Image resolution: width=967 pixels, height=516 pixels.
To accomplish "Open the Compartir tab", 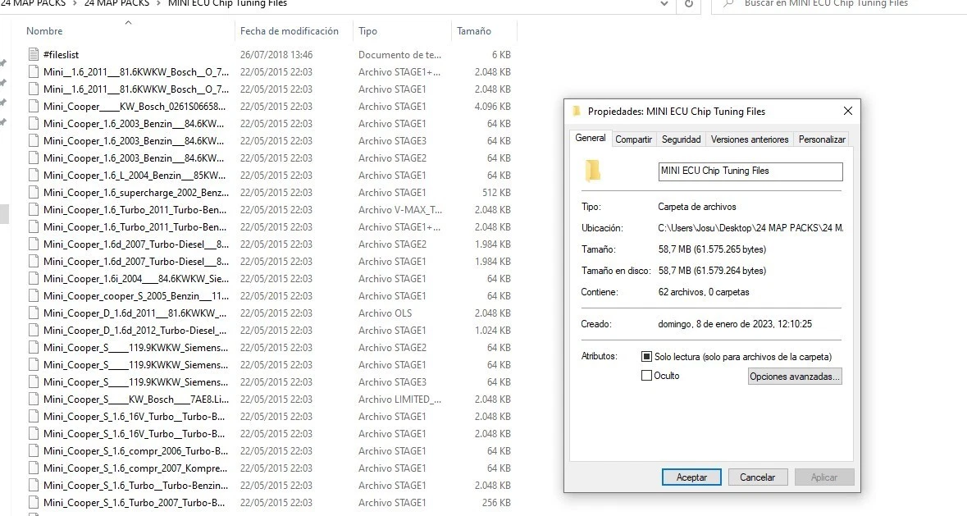I will [x=633, y=139].
